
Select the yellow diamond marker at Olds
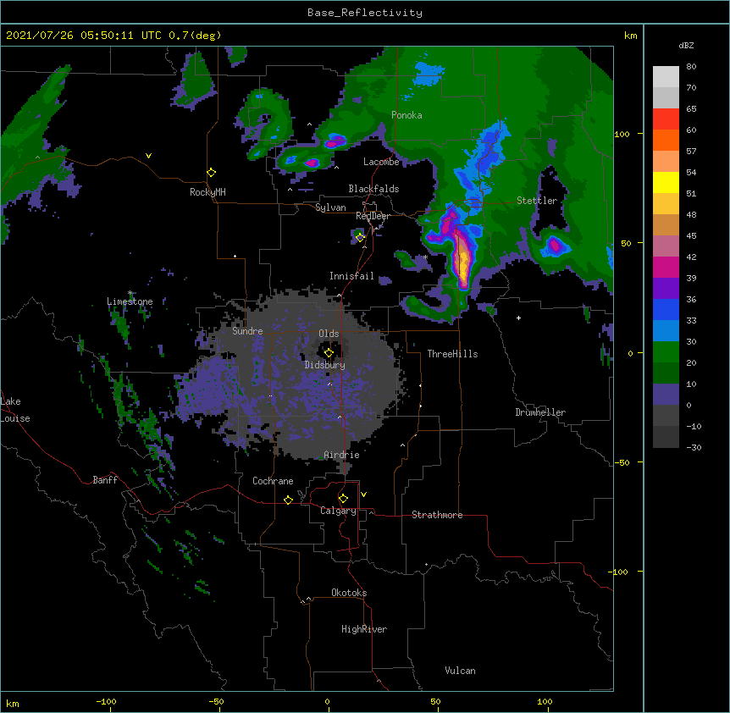(x=329, y=353)
